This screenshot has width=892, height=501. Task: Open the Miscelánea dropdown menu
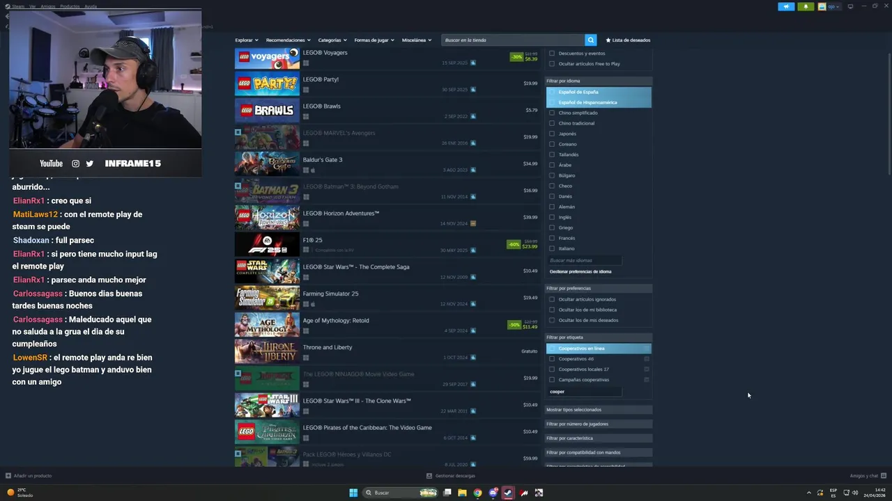click(x=417, y=40)
